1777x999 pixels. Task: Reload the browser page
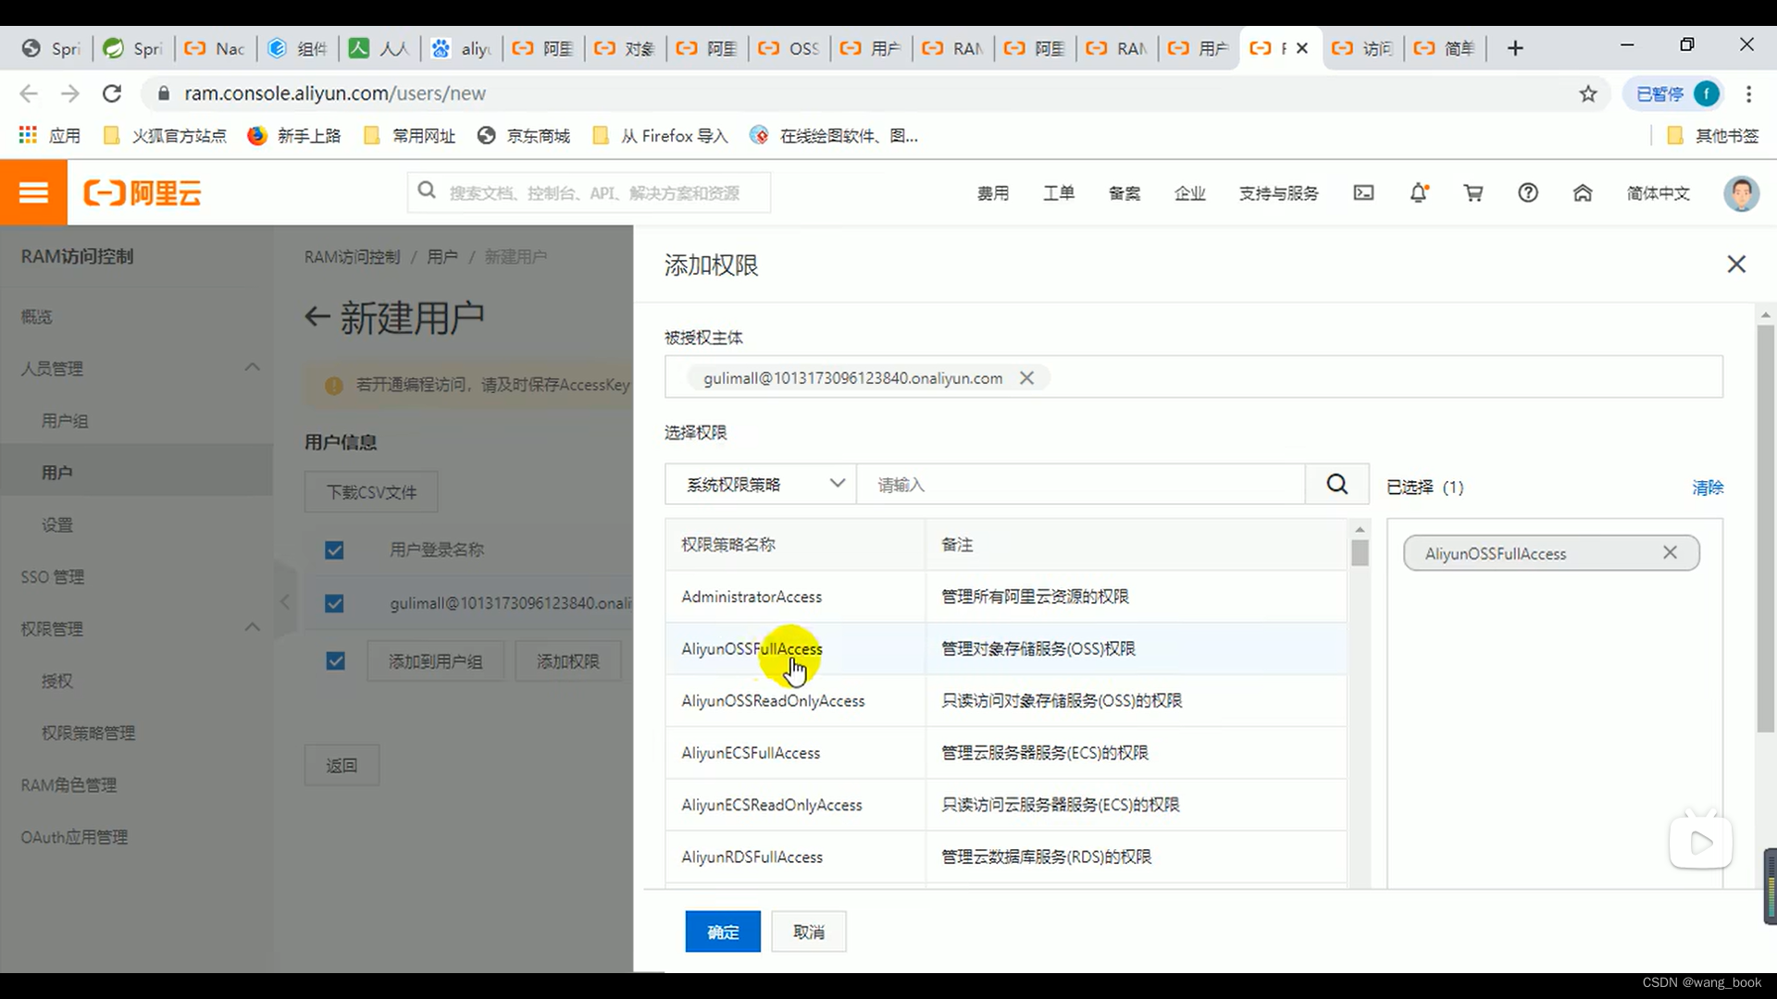point(112,93)
